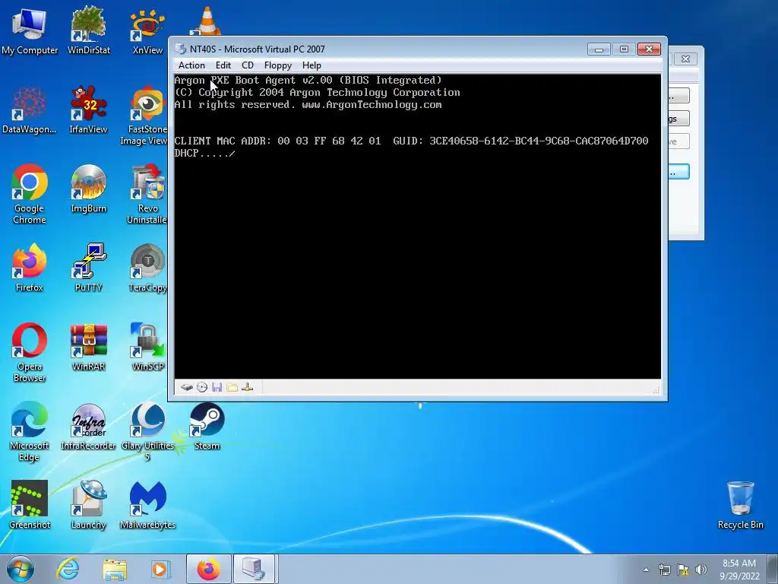Open the Action Center flag icon
This screenshot has width=778, height=584.
683,570
